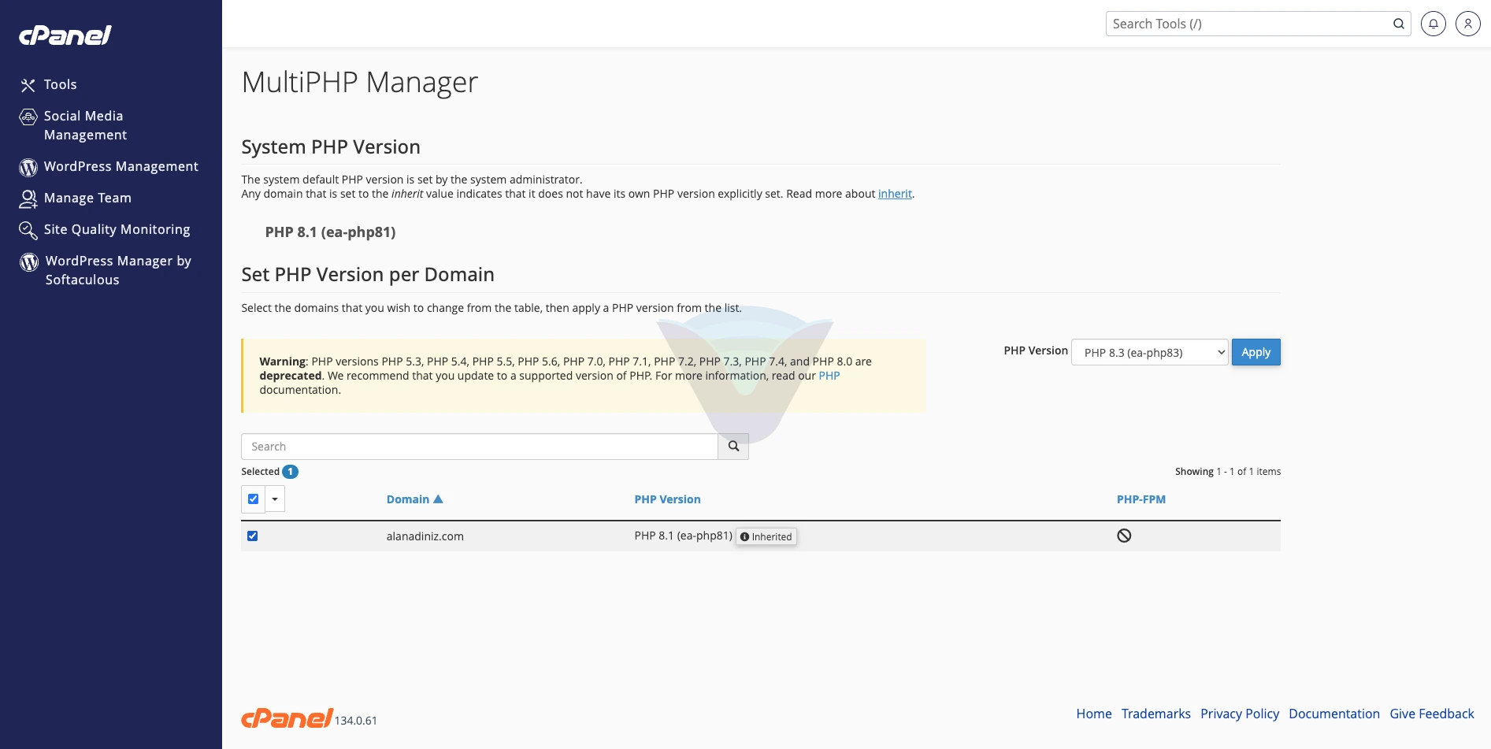Image resolution: width=1491 pixels, height=749 pixels.
Task: Open WordPress Management menu item
Action: point(121,166)
